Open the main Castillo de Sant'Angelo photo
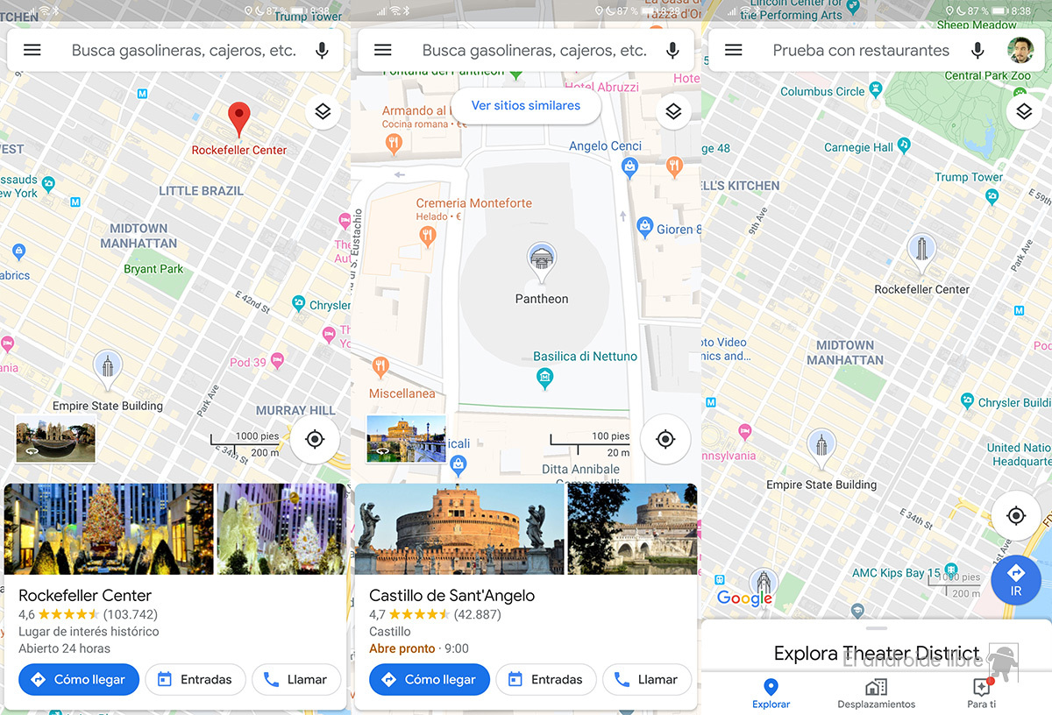1052x715 pixels. coord(459,528)
